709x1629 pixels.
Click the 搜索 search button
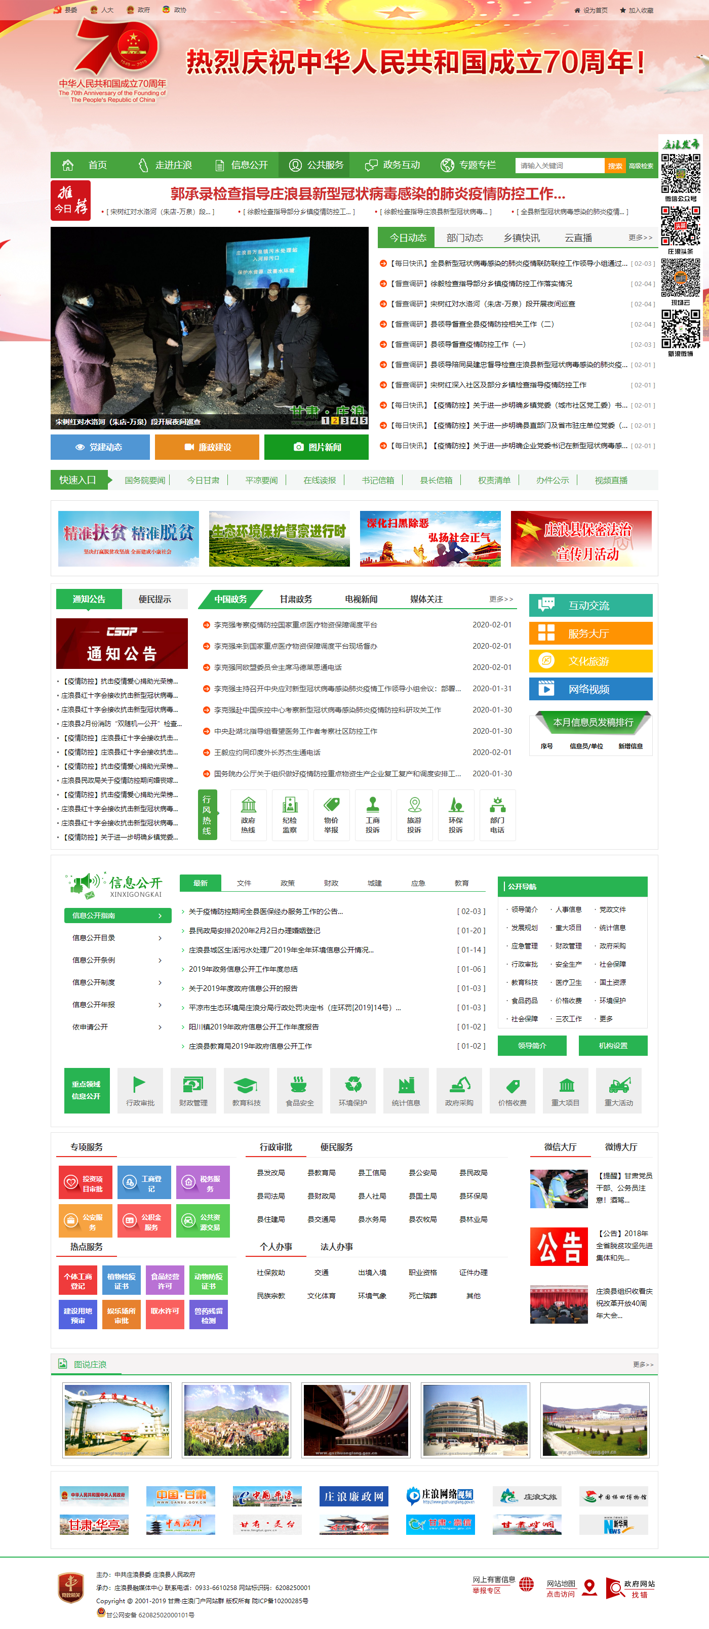(614, 166)
